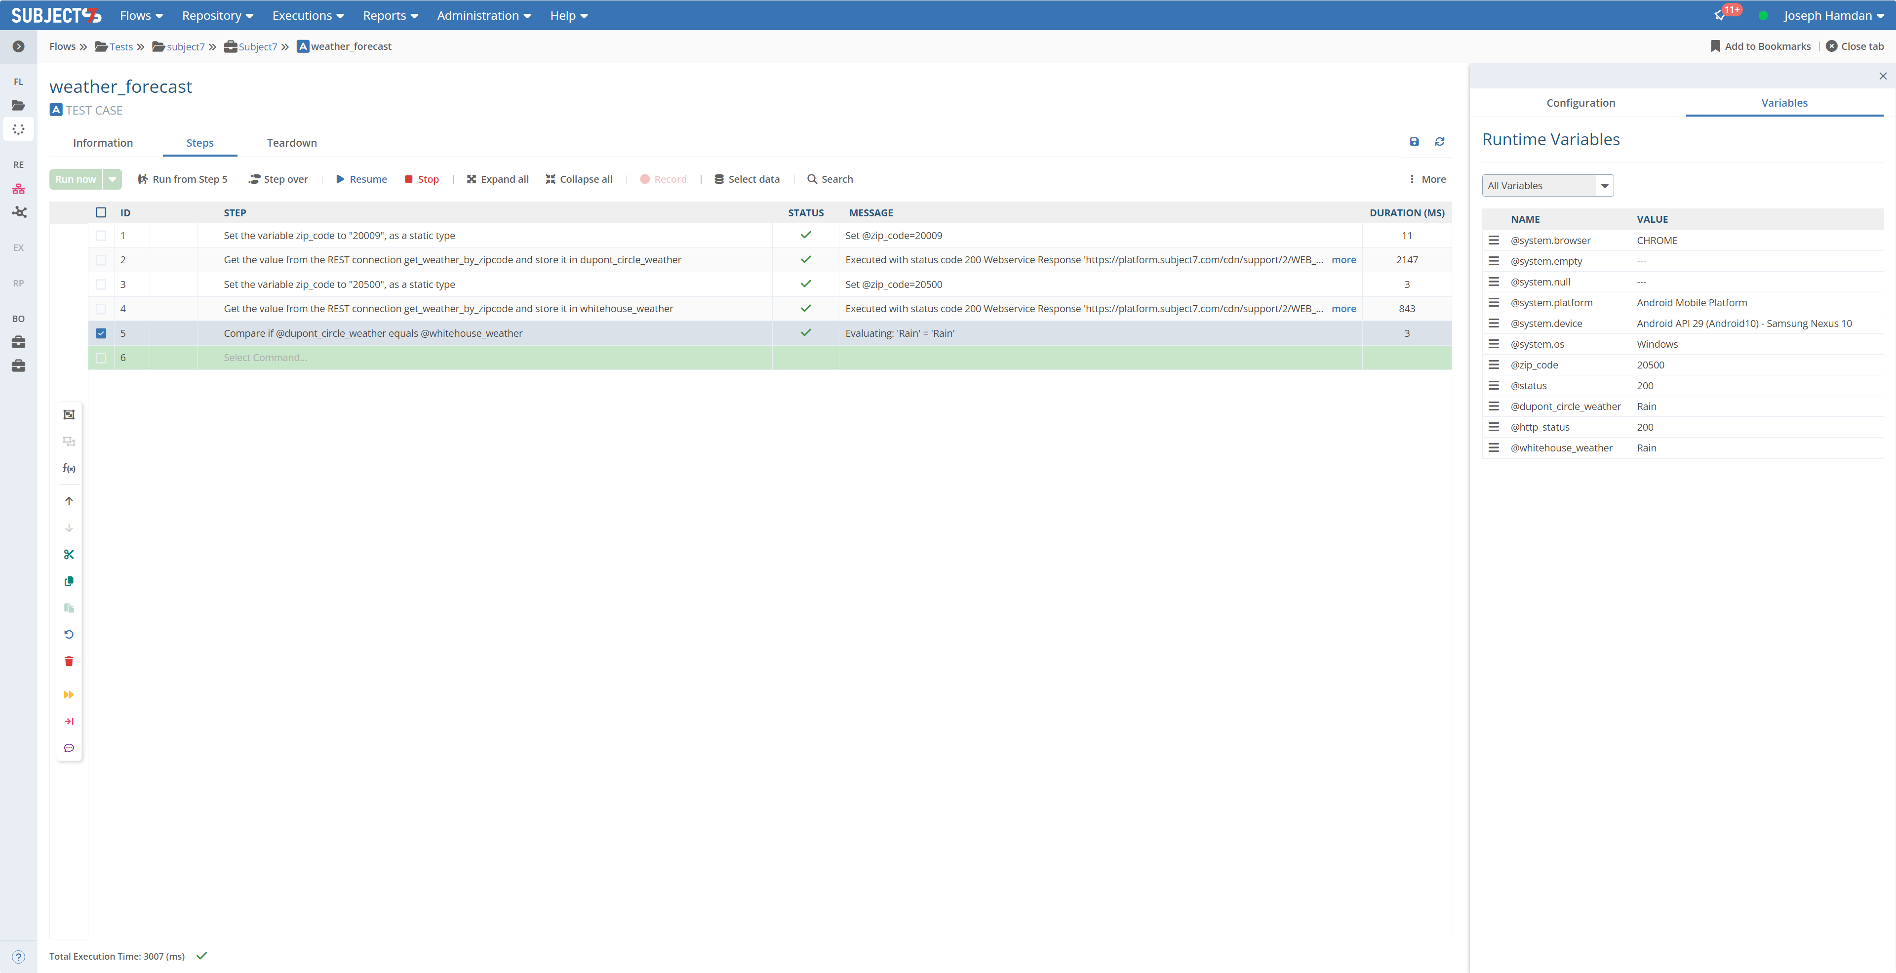This screenshot has height=973, width=1896.
Task: Click the Stop button
Action: [x=422, y=179]
